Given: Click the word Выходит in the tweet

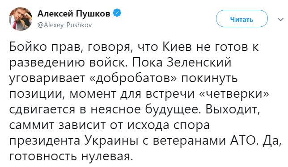Looking at the screenshot, I should 233,110.
